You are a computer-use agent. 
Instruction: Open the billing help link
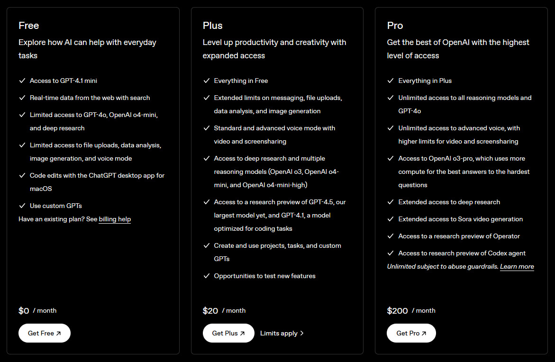click(115, 219)
